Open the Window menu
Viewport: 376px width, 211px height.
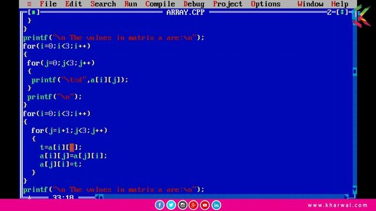click(310, 4)
